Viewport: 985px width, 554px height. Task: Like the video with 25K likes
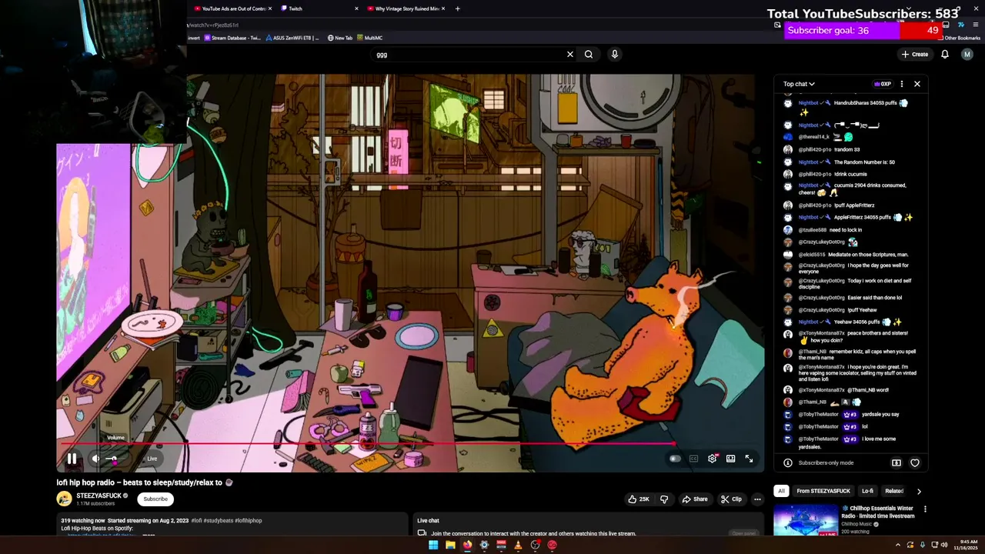pos(638,499)
